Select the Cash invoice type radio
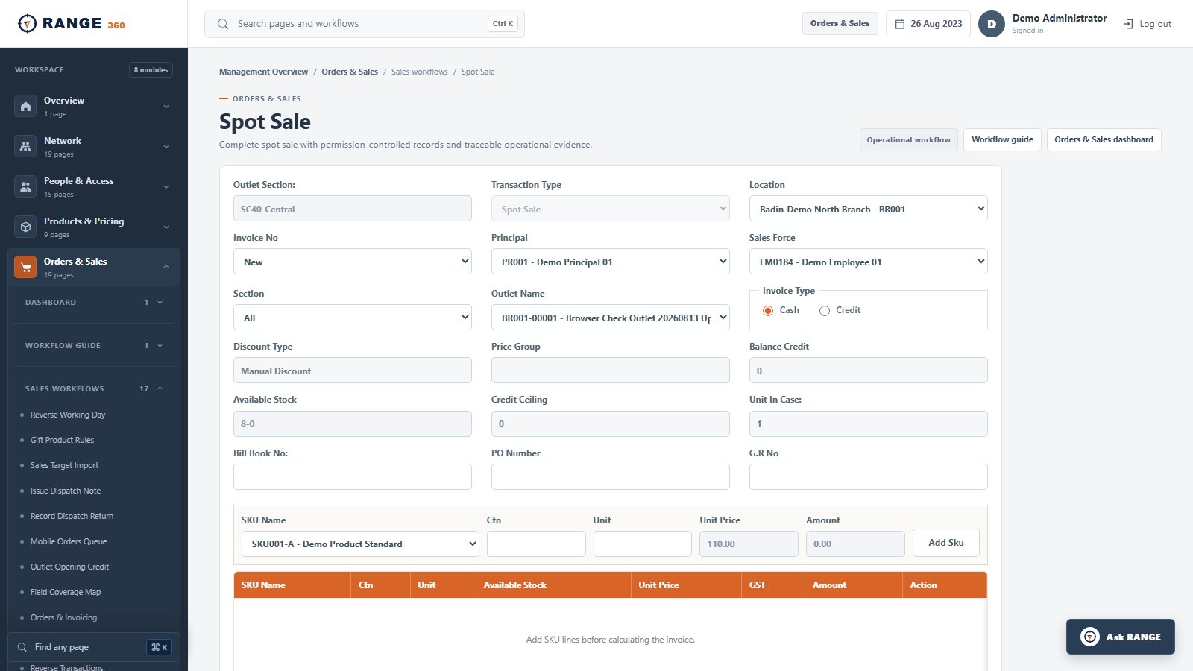Image resolution: width=1193 pixels, height=671 pixels. [x=768, y=311]
